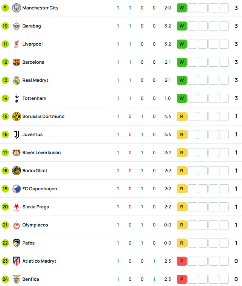This screenshot has width=242, height=286.
Task: Click the Manchester City club crest
Action: [x=17, y=8]
